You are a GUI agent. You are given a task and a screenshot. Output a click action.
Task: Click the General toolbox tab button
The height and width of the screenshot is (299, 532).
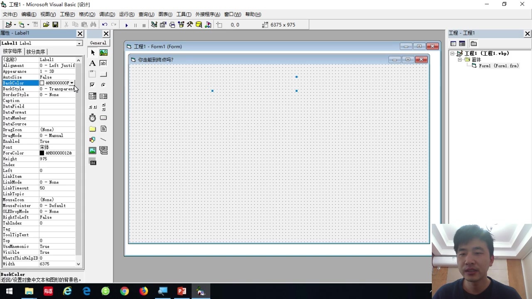tap(98, 43)
